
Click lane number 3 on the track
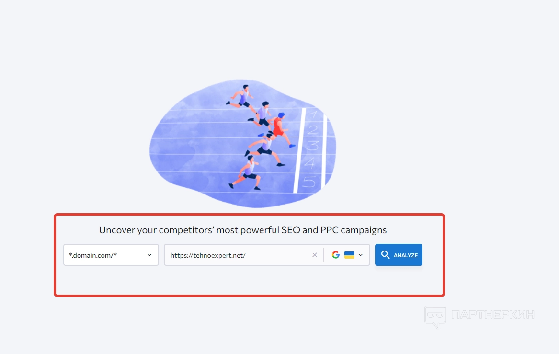pos(312,146)
